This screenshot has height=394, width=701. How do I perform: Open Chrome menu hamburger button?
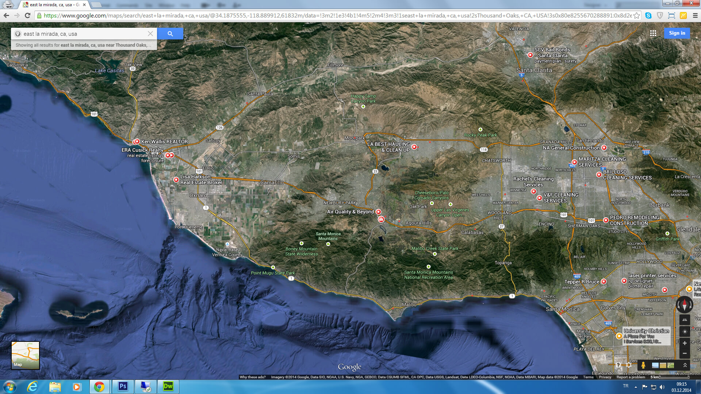point(695,16)
